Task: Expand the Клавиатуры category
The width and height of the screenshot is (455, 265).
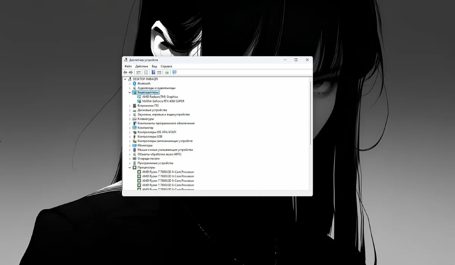Action: (130, 119)
